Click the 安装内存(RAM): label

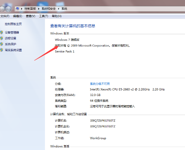coord(65,95)
